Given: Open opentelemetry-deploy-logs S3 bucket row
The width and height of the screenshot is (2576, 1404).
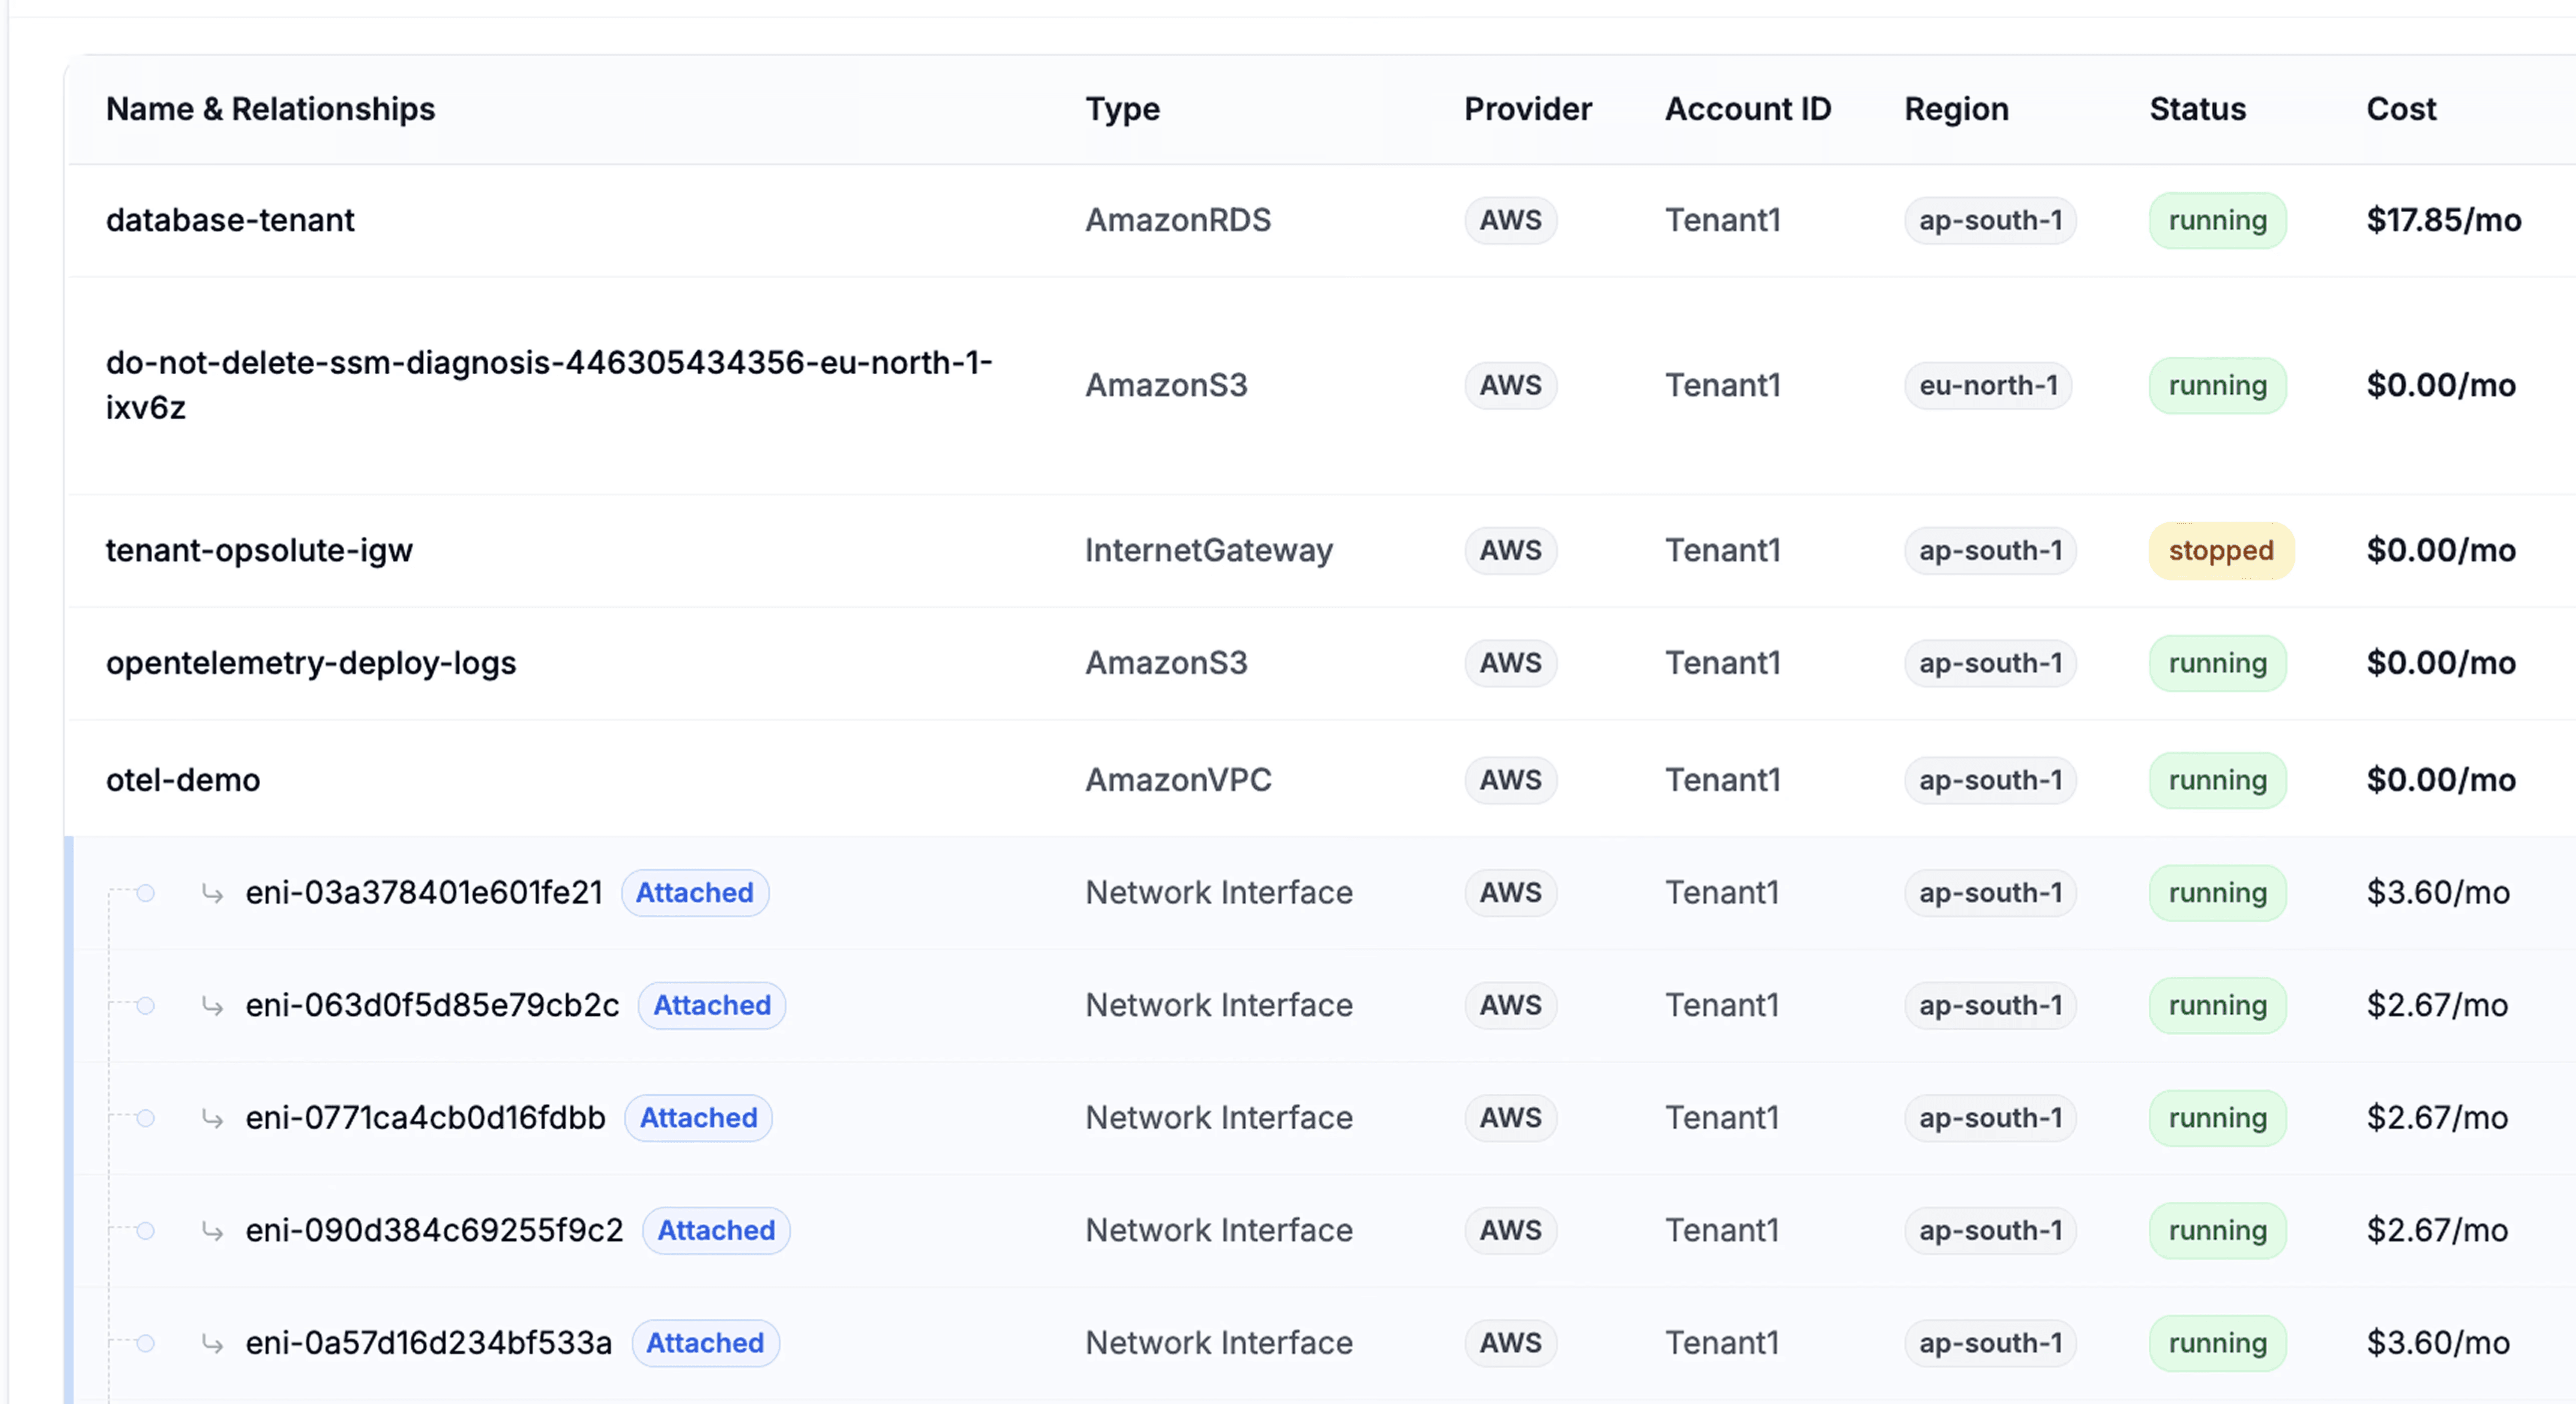Looking at the screenshot, I should pyautogui.click(x=311, y=663).
